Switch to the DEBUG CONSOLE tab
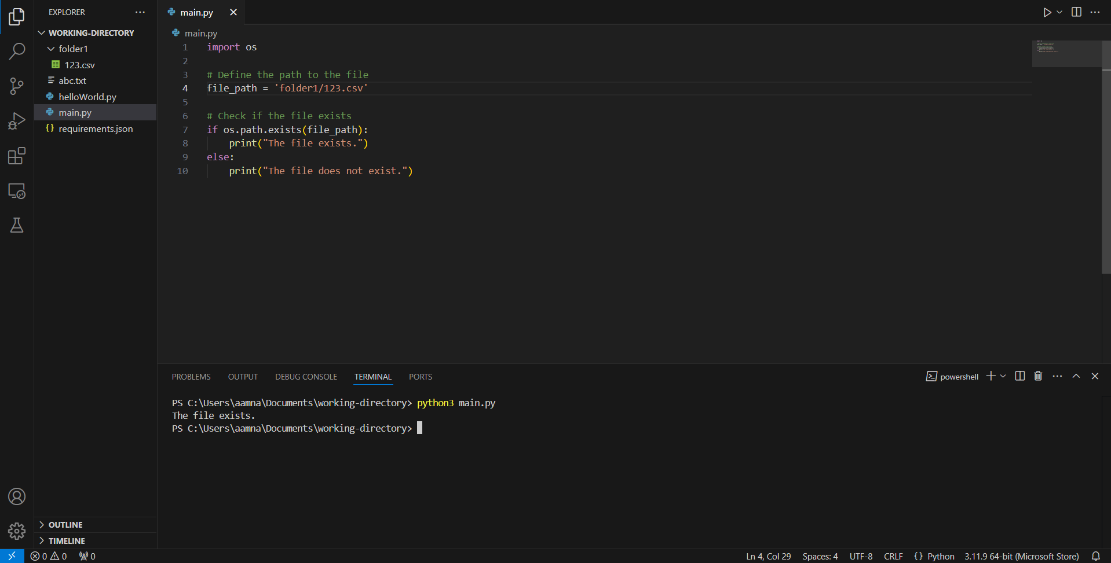The width and height of the screenshot is (1111, 563). 306,377
